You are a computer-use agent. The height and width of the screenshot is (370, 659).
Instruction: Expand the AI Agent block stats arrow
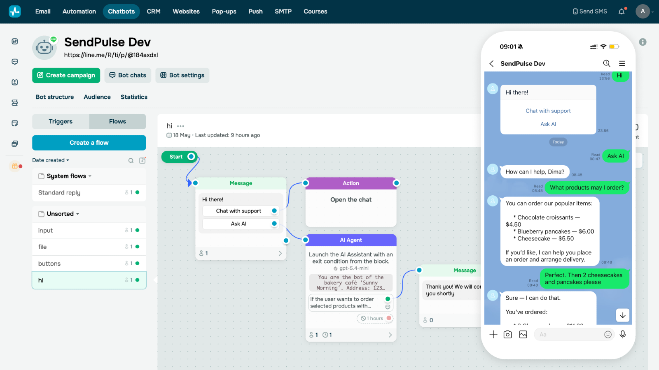coord(390,335)
